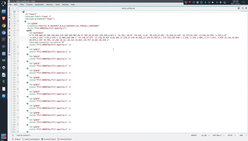
Task: Collapse the path fold at line 62
Action: [18, 31]
